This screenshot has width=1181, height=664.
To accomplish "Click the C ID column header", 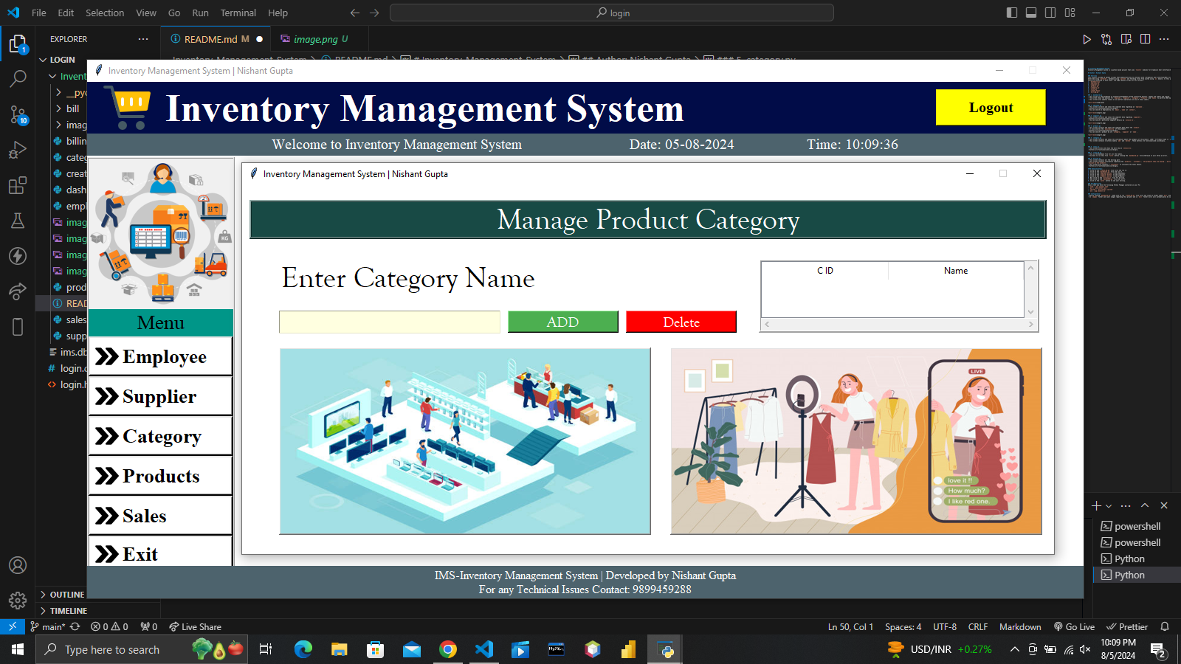I will click(825, 271).
